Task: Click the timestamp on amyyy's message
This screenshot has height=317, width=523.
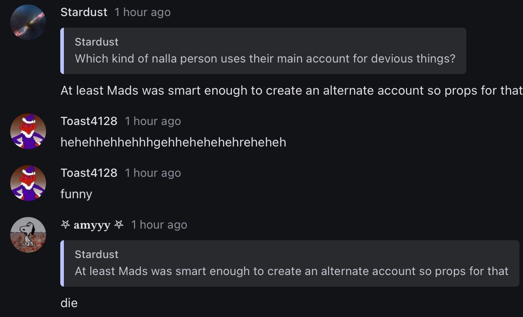Action: pos(159,225)
